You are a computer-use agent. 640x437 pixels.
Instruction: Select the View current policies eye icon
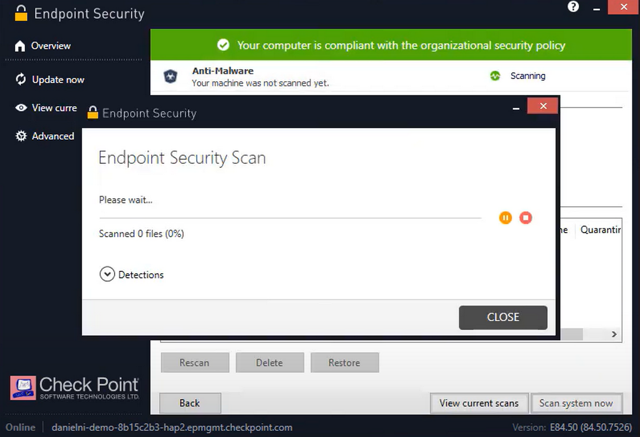20,108
